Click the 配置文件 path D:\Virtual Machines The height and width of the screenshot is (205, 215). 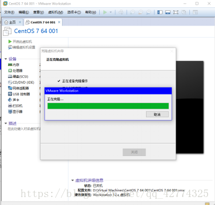(139, 190)
